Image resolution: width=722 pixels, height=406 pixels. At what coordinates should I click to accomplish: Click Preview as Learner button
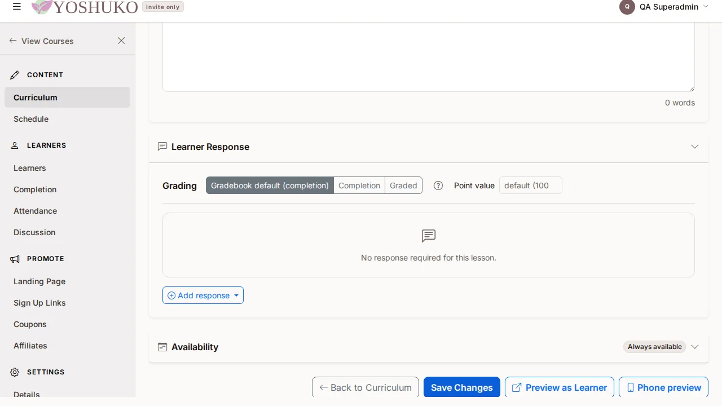[560, 387]
